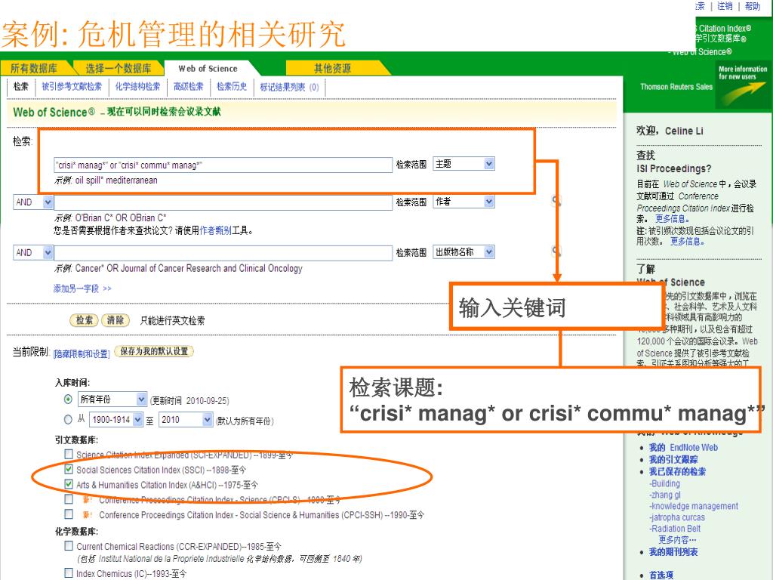Click 保存为我的默认设置 button
Viewport: 773px width, 580px height.
154,351
